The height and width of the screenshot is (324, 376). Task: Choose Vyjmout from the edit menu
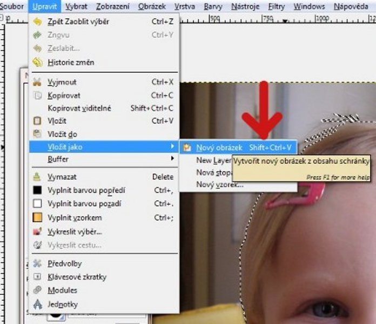coord(104,82)
